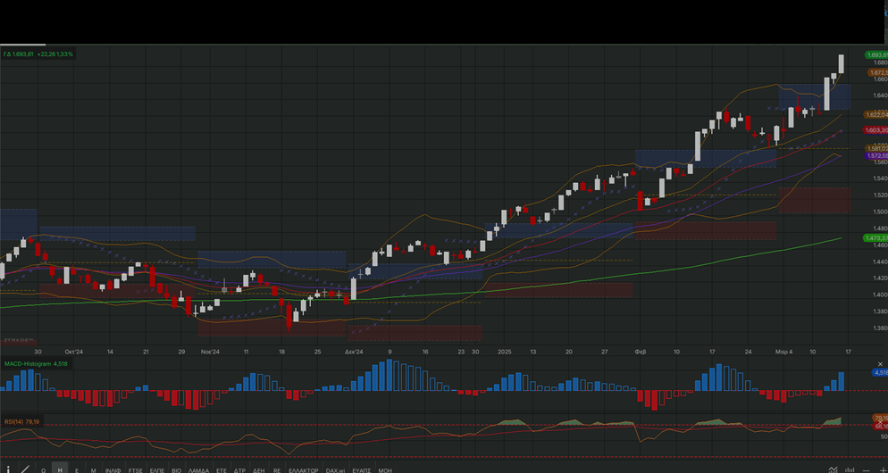Select the trend line drawing tool
Screen dimensions: 888x473
(x=26, y=469)
